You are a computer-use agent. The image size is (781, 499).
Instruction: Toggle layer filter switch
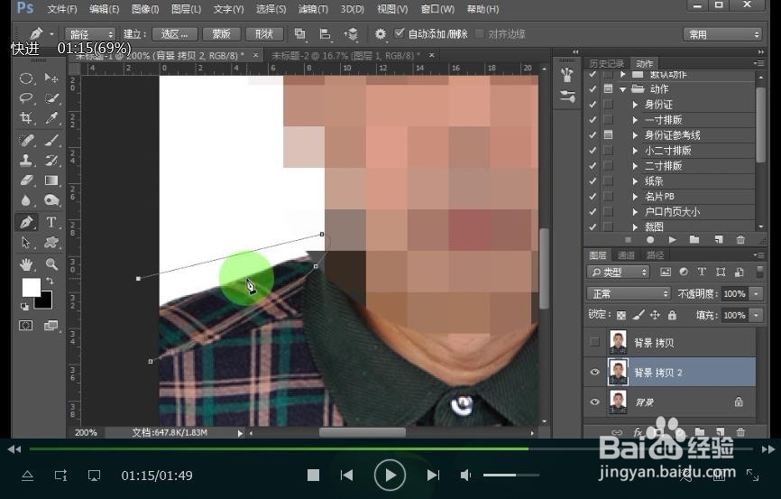759,273
